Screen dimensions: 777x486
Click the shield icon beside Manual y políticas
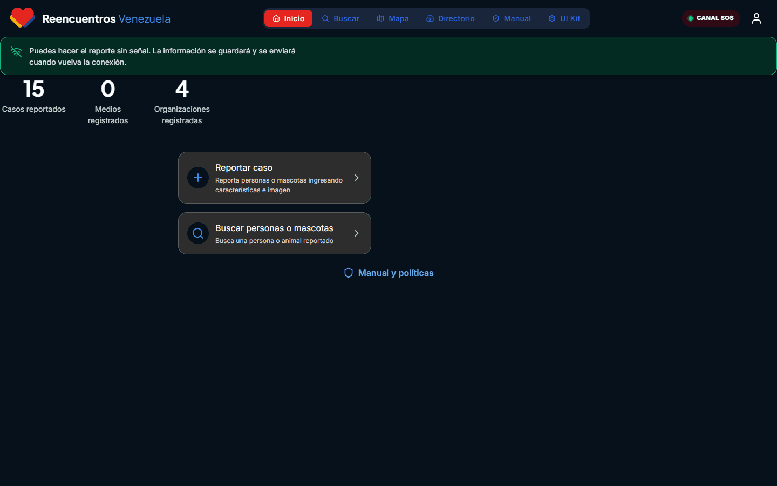[x=349, y=273]
